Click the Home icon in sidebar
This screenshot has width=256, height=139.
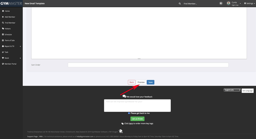coord(3,11)
